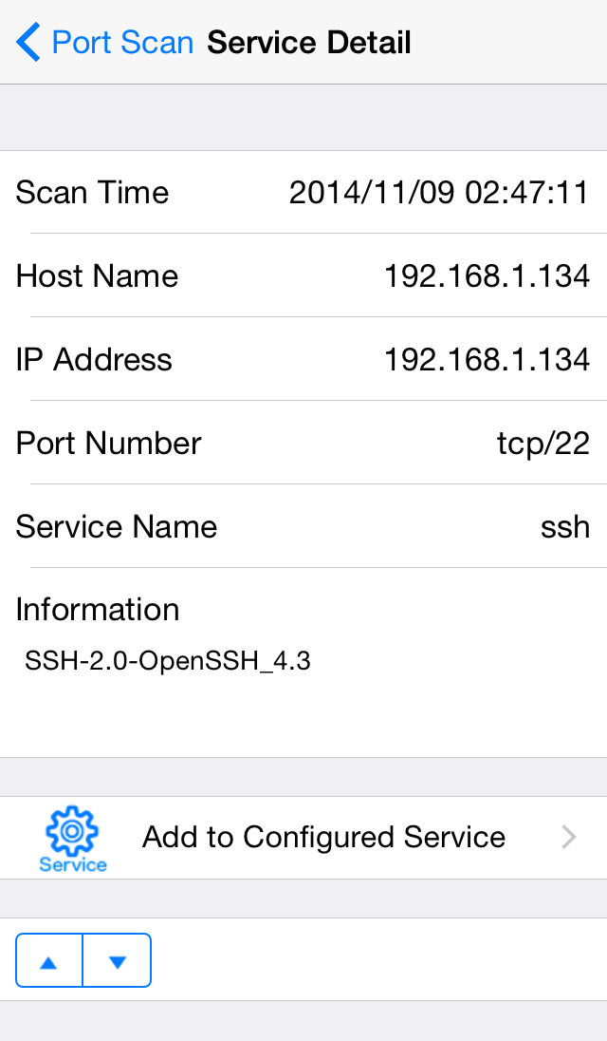Select the Host Name value 192.168.1.134
Image resolution: width=607 pixels, height=1041 pixels.
click(x=487, y=275)
